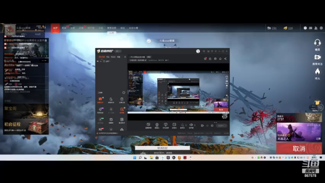Select the 全屏1 source row
The height and width of the screenshot is (183, 325).
click(111, 61)
